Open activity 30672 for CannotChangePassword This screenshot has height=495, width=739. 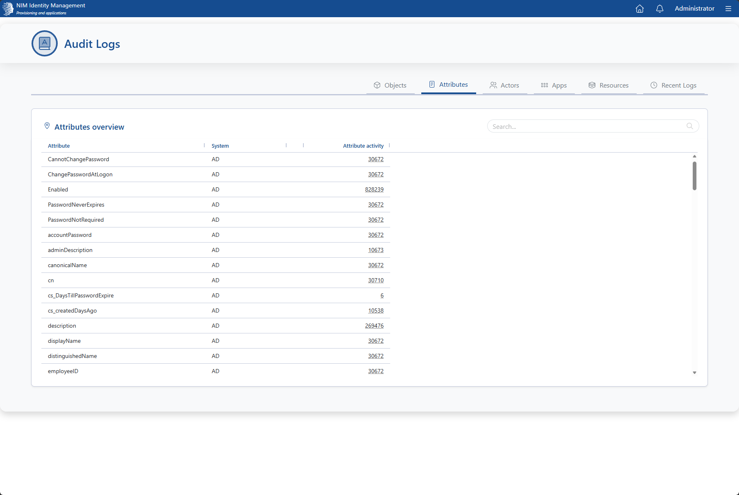(x=376, y=159)
